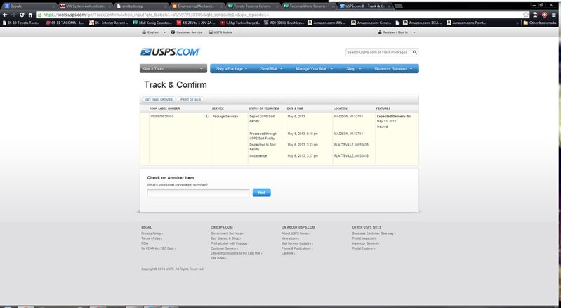561x308 pixels.
Task: Open the Business Solutions menu
Action: [x=393, y=68]
